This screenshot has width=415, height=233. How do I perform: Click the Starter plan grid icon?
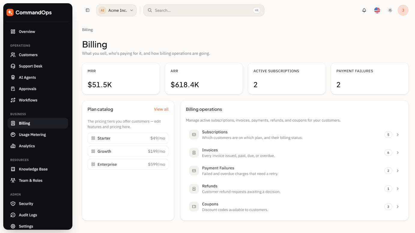[93, 138]
